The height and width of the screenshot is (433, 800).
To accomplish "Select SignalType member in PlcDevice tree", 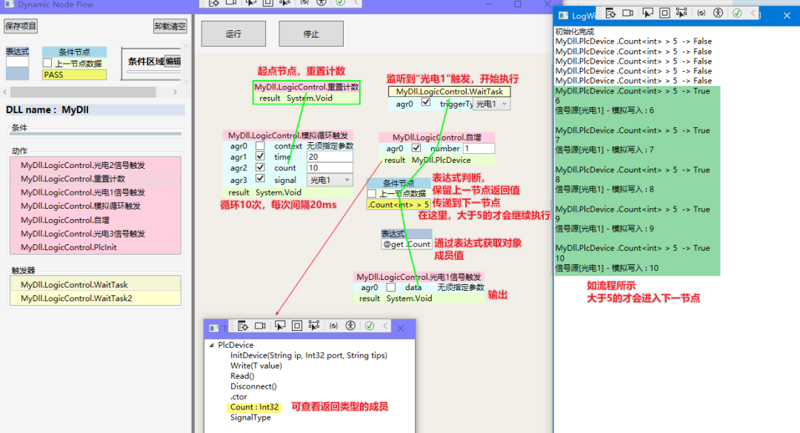I will pos(250,417).
